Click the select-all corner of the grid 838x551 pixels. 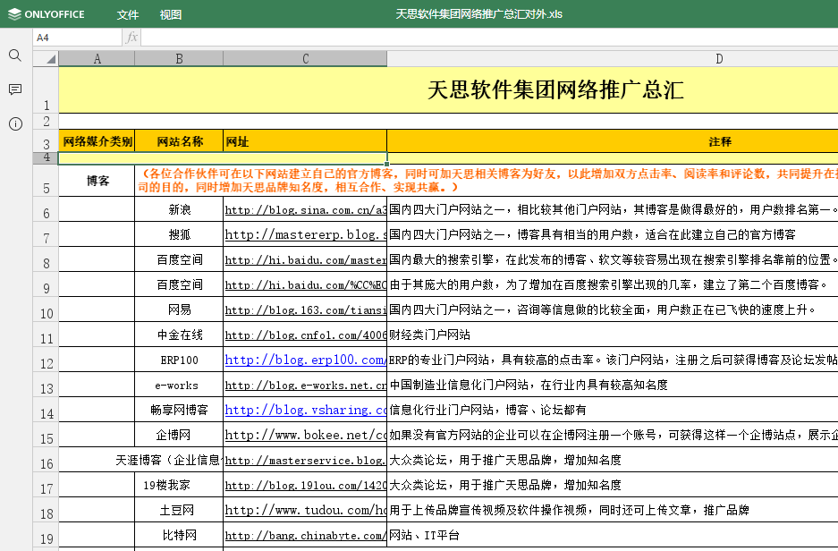point(46,59)
